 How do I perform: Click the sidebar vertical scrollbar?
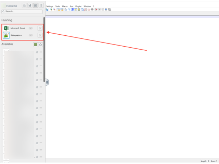click(44, 47)
